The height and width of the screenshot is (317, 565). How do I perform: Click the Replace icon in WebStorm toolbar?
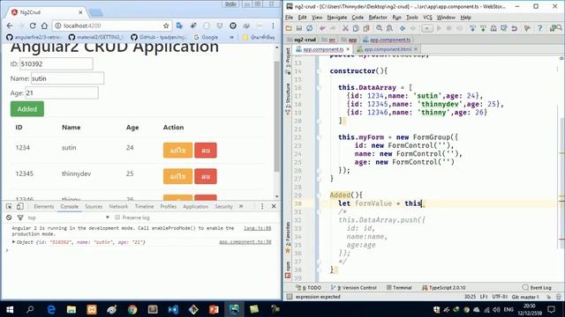point(389,28)
